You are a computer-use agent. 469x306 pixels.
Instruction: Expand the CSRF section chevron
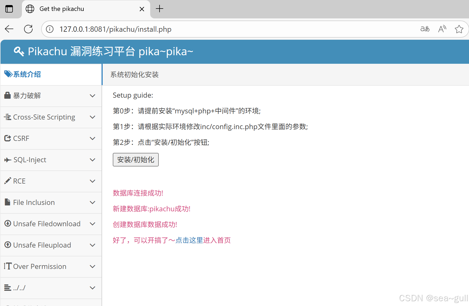click(92, 138)
